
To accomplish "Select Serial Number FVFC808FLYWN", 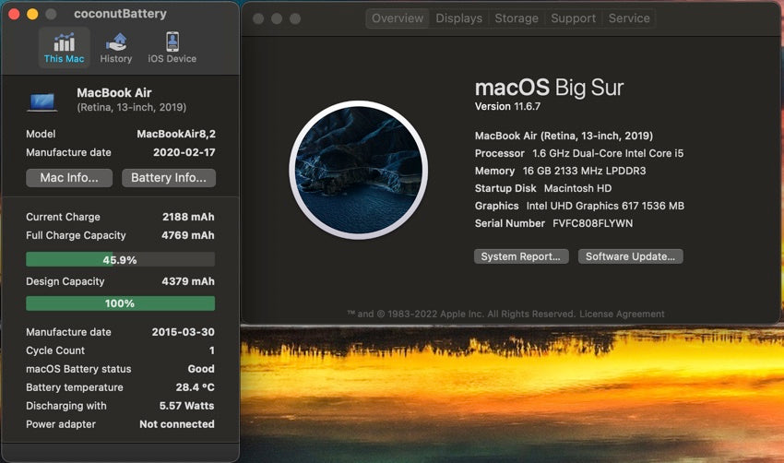I will [553, 223].
